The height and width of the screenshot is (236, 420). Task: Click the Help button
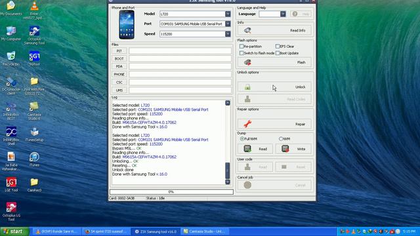coord(301,14)
